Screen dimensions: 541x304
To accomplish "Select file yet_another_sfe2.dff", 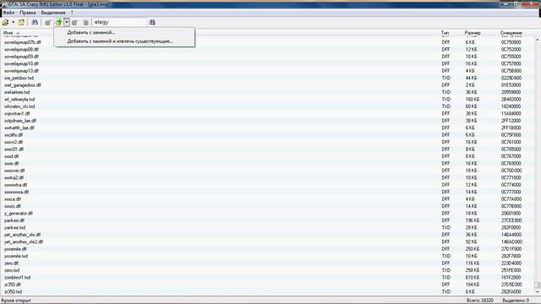I will [x=24, y=242].
